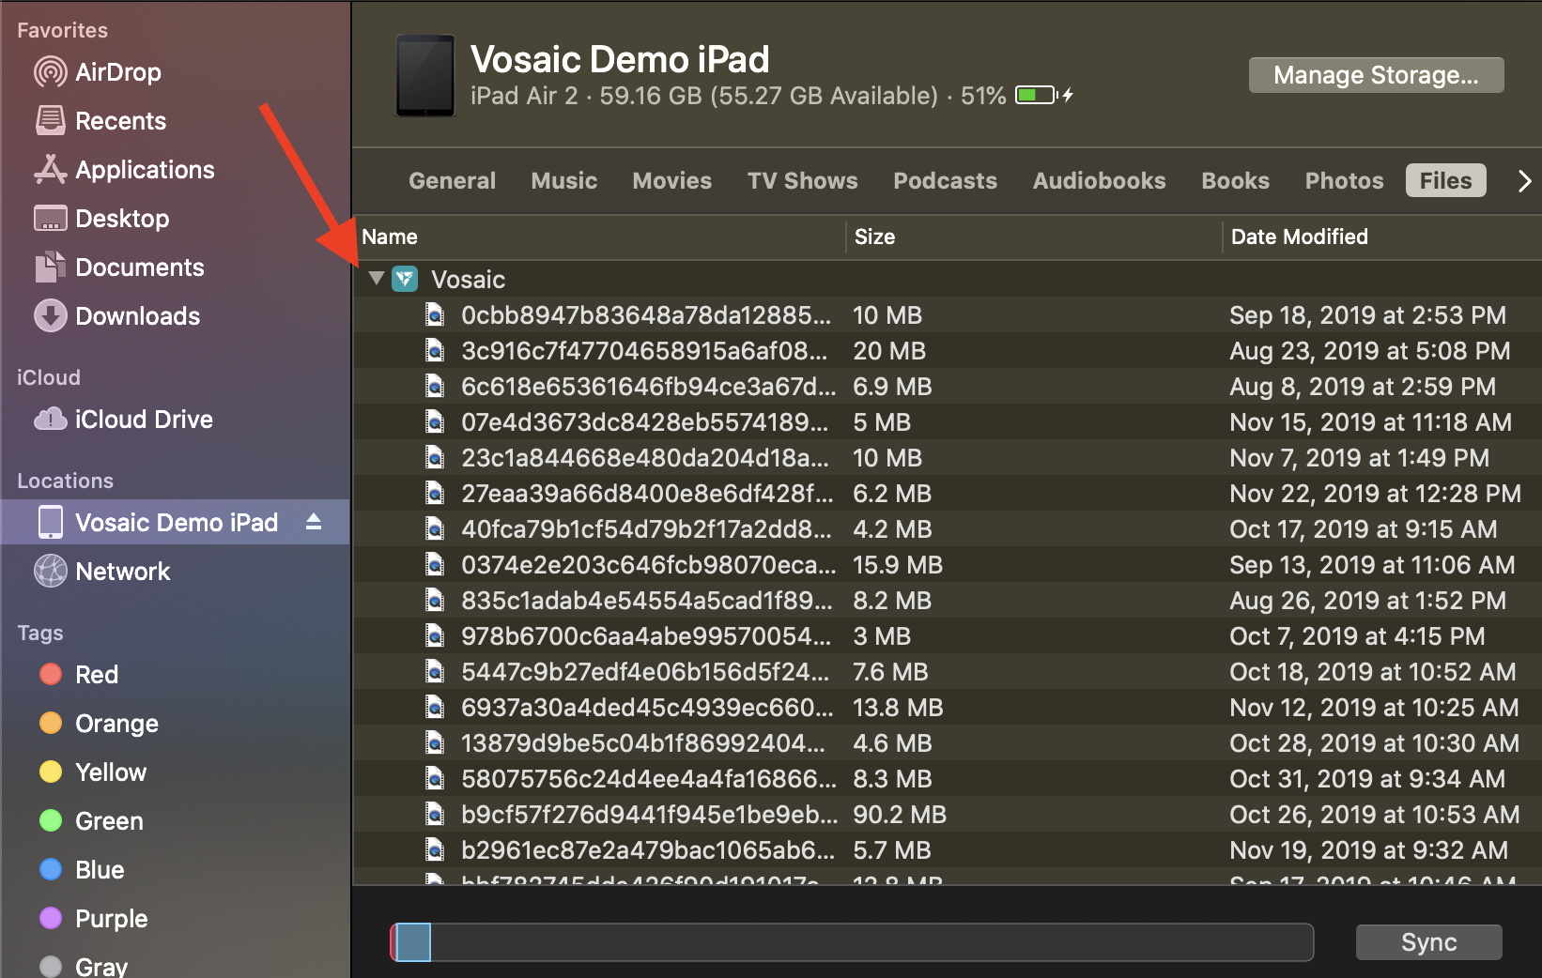The width and height of the screenshot is (1542, 978).
Task: Switch to the TV Shows tab
Action: [x=802, y=181]
